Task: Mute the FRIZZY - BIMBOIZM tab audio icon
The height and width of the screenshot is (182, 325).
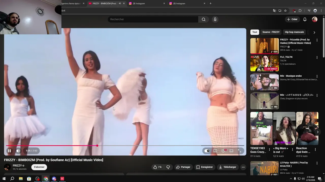Action: [x=120, y=4]
